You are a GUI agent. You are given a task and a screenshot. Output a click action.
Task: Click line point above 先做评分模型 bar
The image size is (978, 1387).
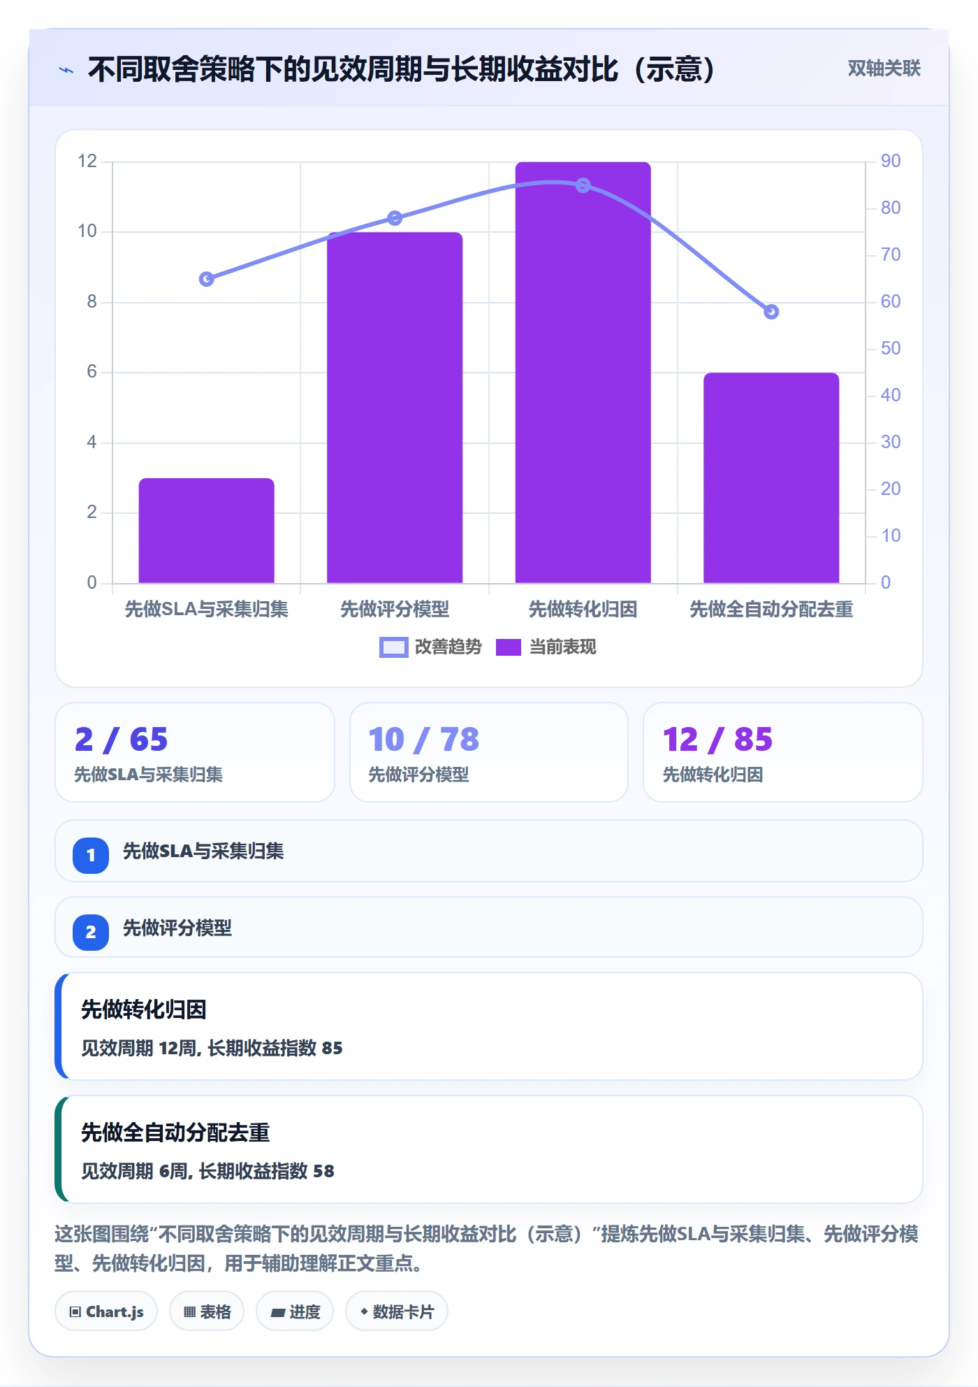(395, 218)
